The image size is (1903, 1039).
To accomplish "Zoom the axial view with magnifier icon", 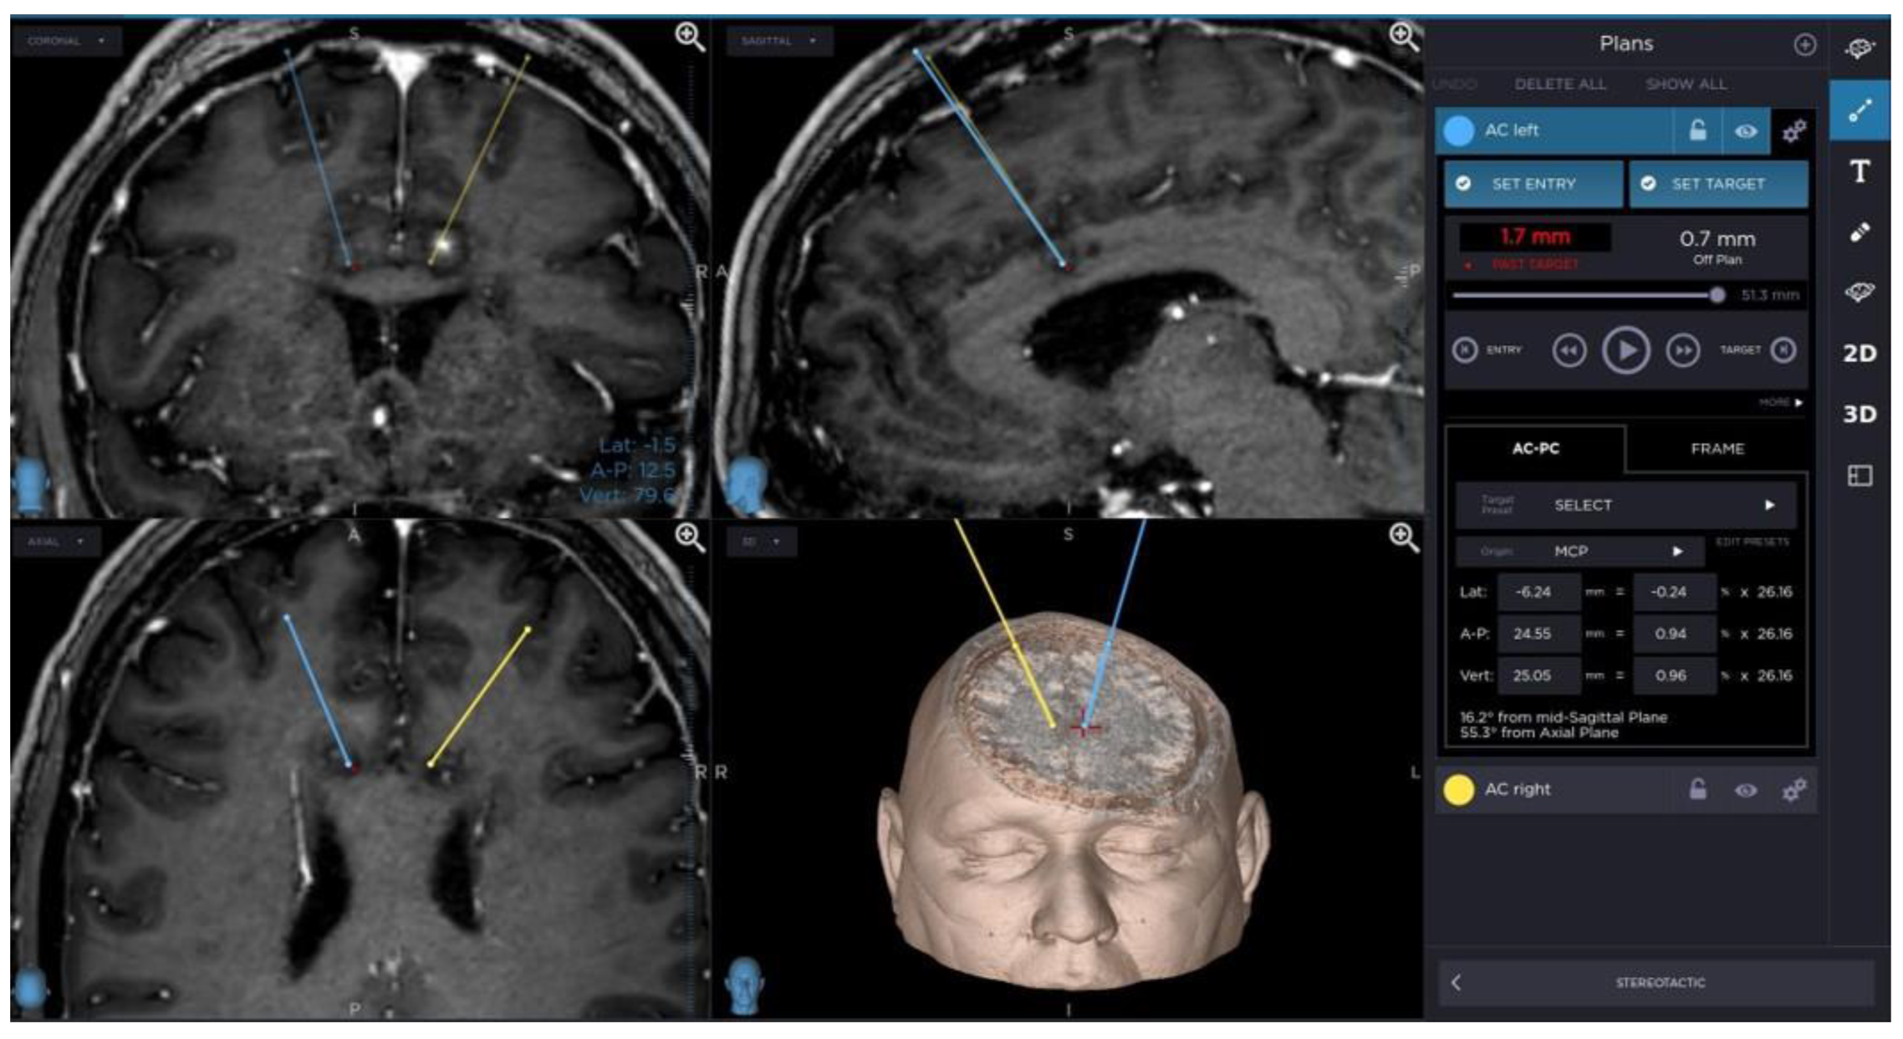I will point(689,538).
